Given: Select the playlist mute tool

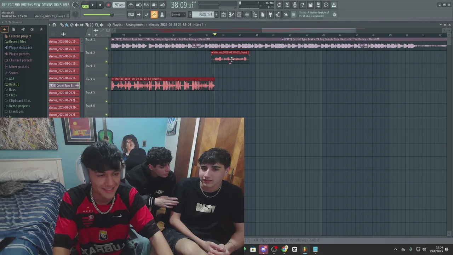Looking at the screenshot, I should point(76,25).
